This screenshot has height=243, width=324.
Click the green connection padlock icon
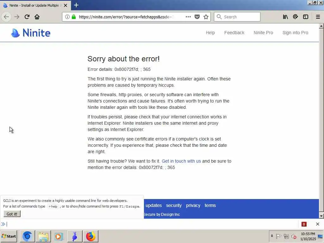click(x=74, y=17)
